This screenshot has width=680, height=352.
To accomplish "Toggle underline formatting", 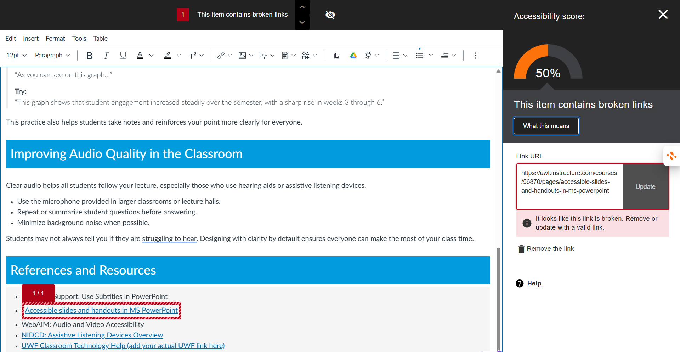I will pyautogui.click(x=123, y=56).
